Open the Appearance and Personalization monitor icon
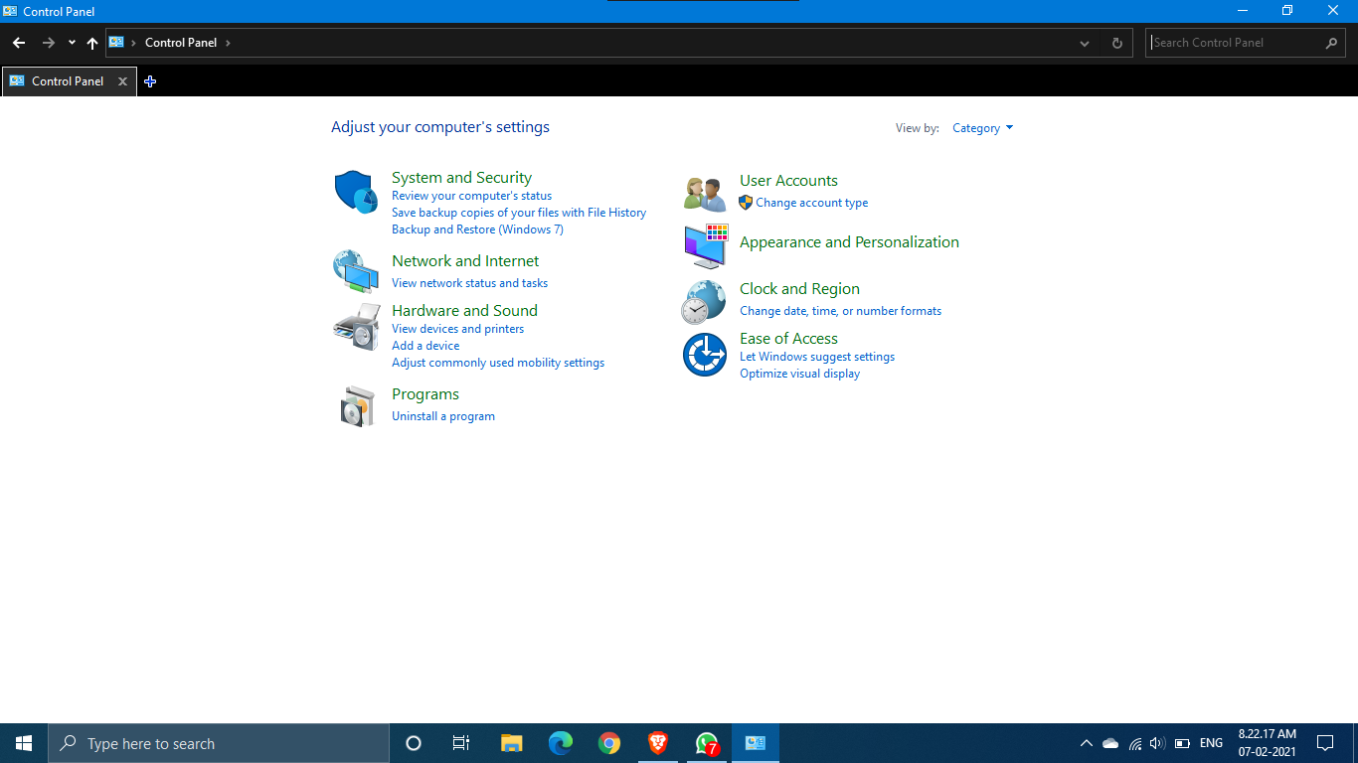 point(706,246)
